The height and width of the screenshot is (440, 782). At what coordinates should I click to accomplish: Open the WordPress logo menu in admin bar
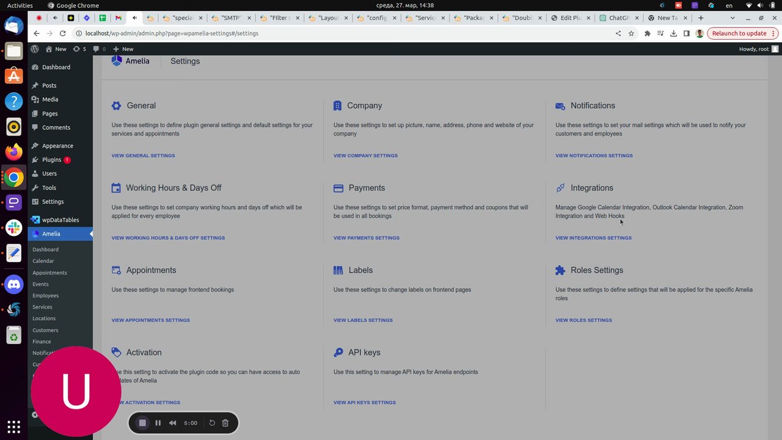[35, 49]
